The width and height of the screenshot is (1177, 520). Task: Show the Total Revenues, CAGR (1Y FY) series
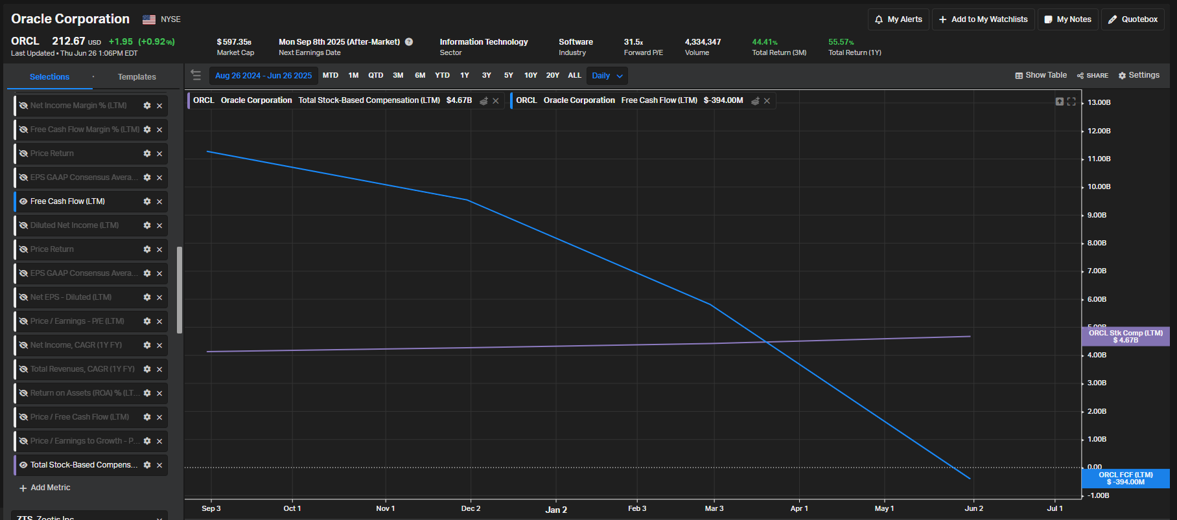(23, 369)
